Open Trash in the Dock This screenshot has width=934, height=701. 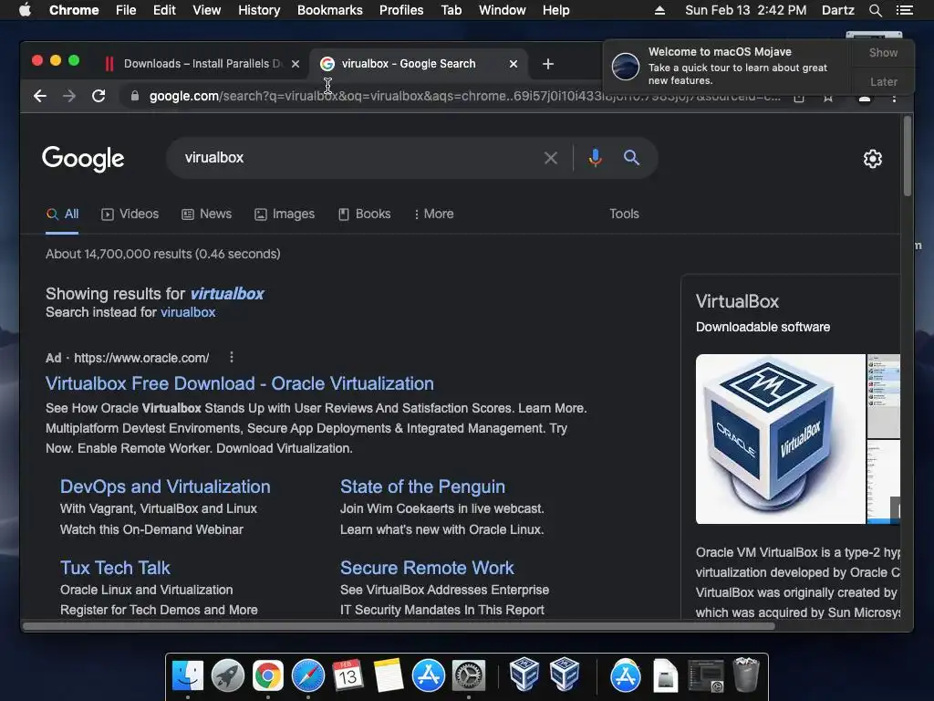(746, 675)
